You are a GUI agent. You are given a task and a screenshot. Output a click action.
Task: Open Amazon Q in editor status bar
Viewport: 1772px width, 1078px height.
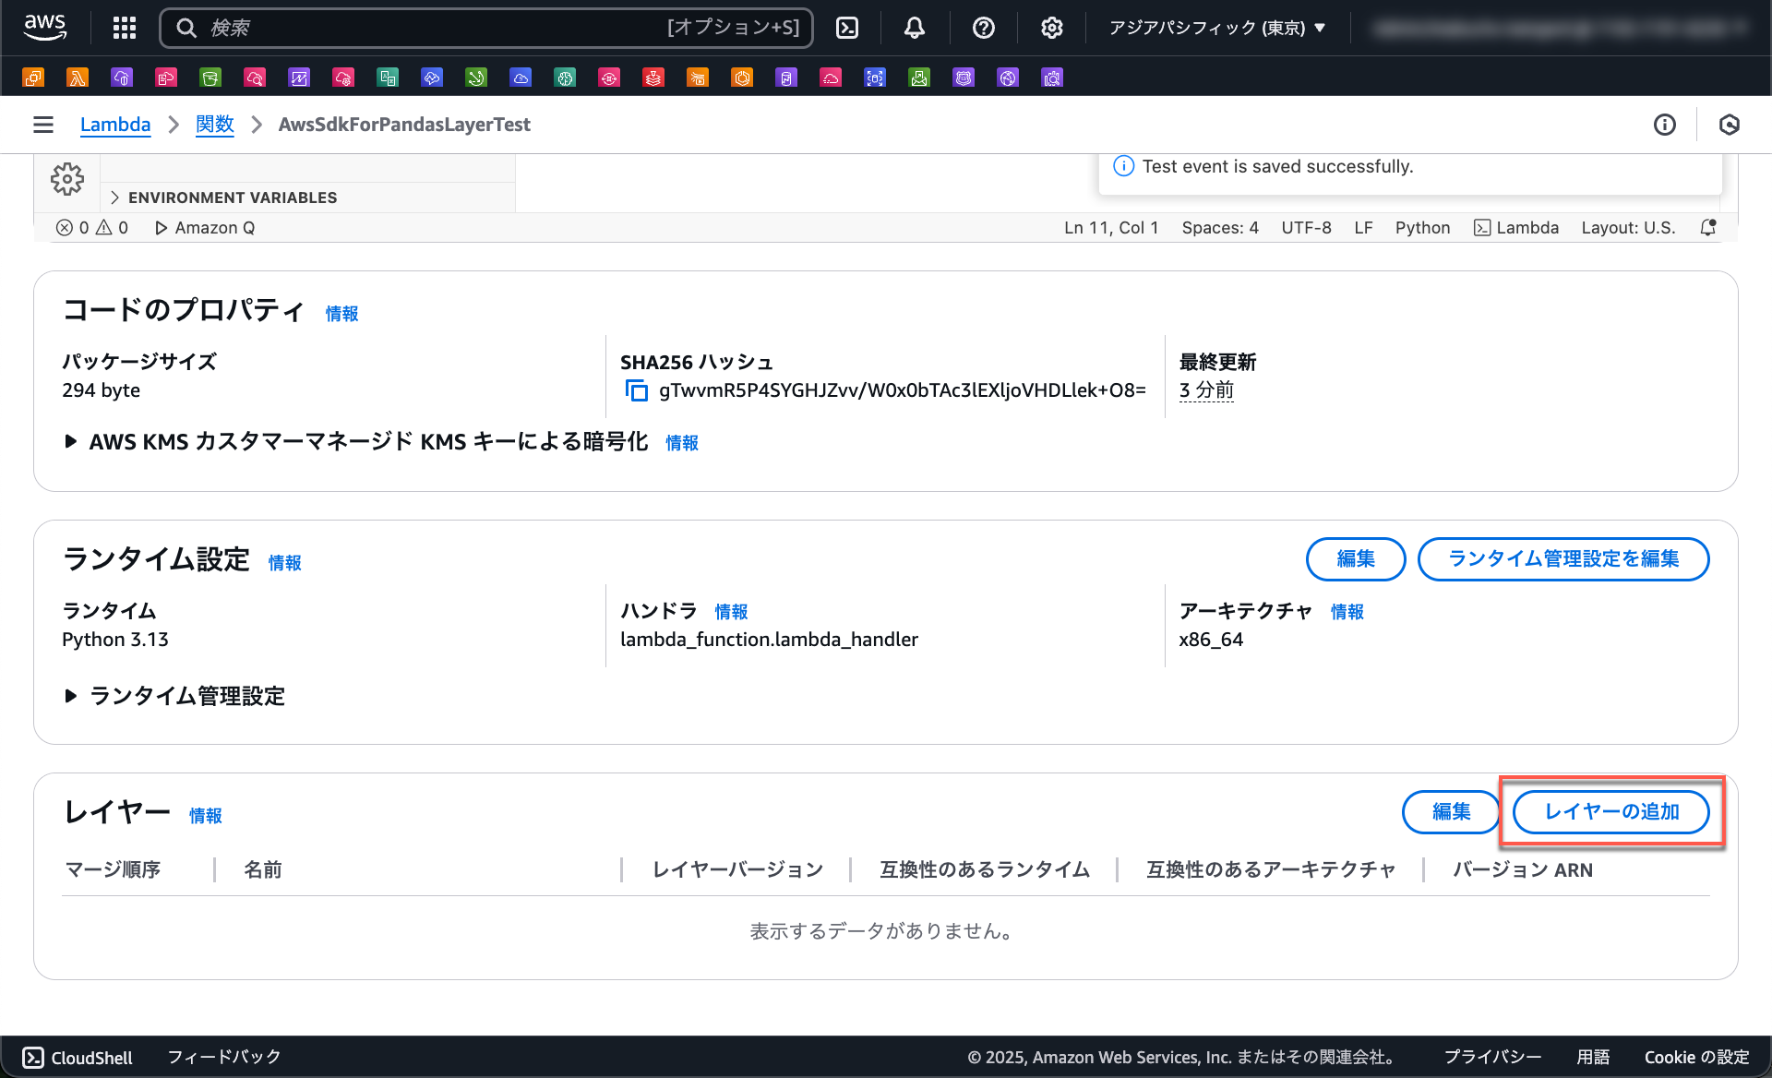pos(205,227)
